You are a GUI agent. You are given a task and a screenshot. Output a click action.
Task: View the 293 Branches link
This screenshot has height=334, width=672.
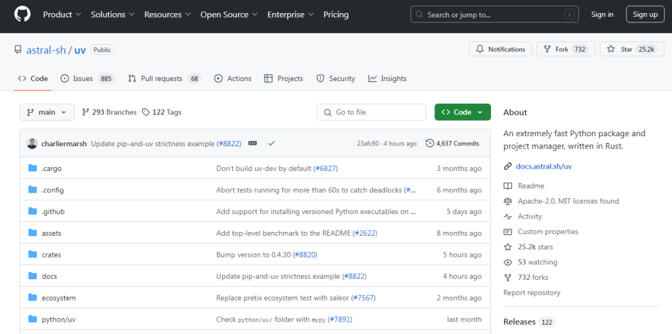click(110, 112)
